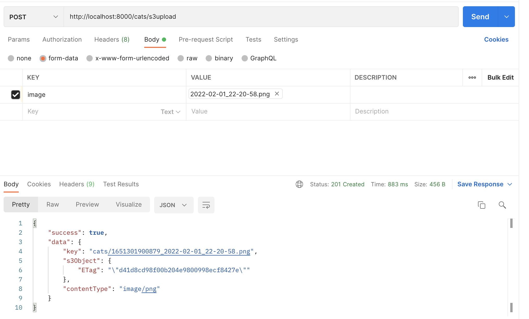The image size is (529, 319).
Task: Toggle line wrap icon in the response viewer
Action: pyautogui.click(x=206, y=205)
